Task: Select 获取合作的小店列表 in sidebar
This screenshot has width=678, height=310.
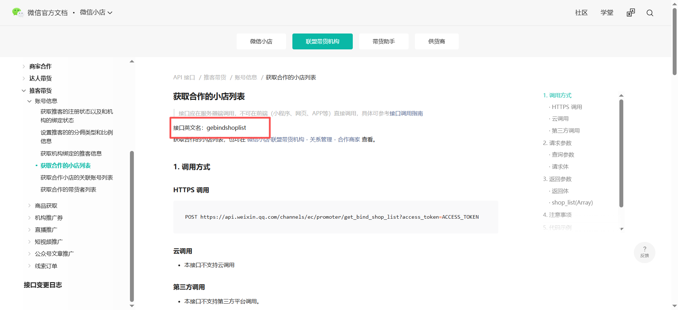Action: pos(66,165)
